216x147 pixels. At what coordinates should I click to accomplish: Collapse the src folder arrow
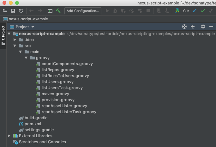[15, 46]
